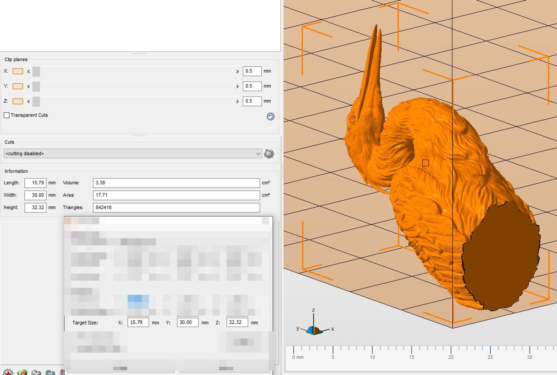Image resolution: width=557 pixels, height=375 pixels.
Task: Click the Y clip plane orange rectangle icon
Action: coord(18,86)
